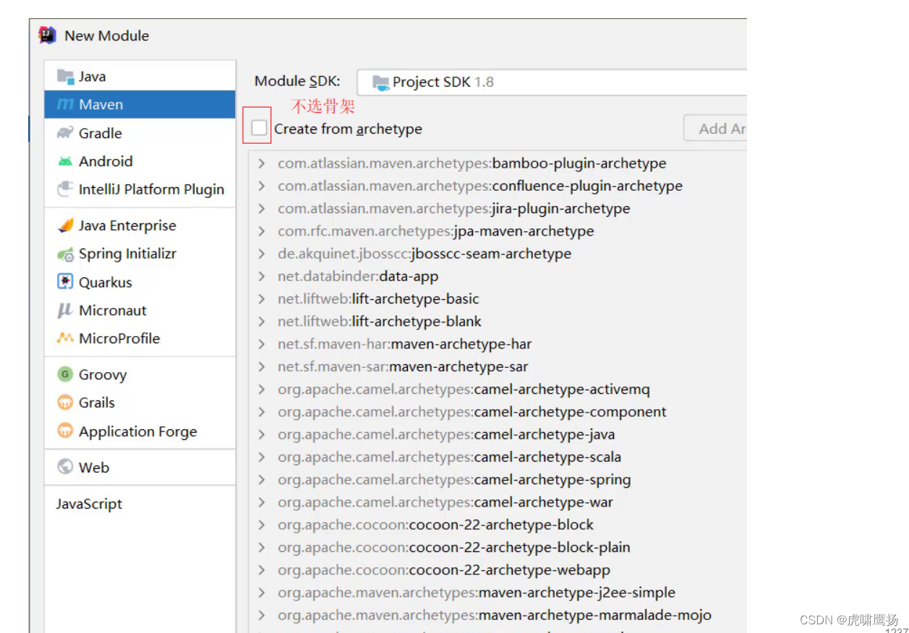909x633 pixels.
Task: Click the MicroProfile icon
Action: tap(66, 338)
